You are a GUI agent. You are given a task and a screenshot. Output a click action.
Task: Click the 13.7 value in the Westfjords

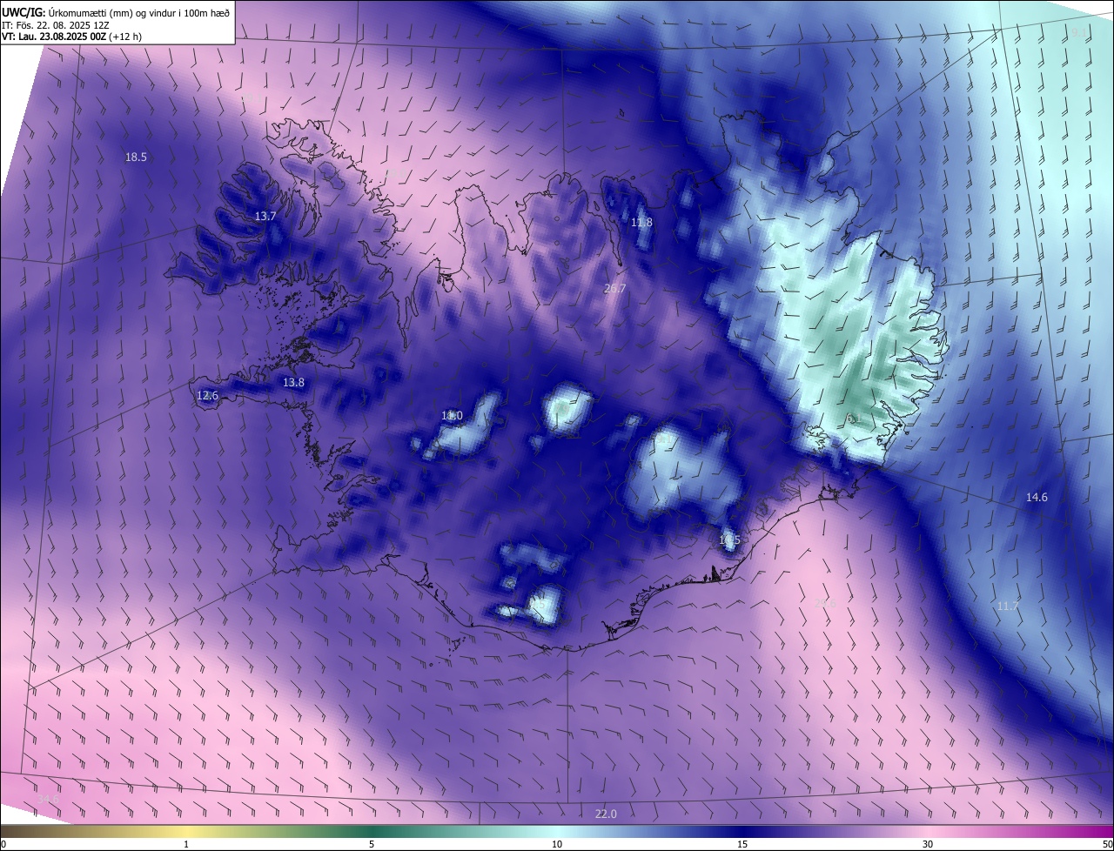(265, 216)
